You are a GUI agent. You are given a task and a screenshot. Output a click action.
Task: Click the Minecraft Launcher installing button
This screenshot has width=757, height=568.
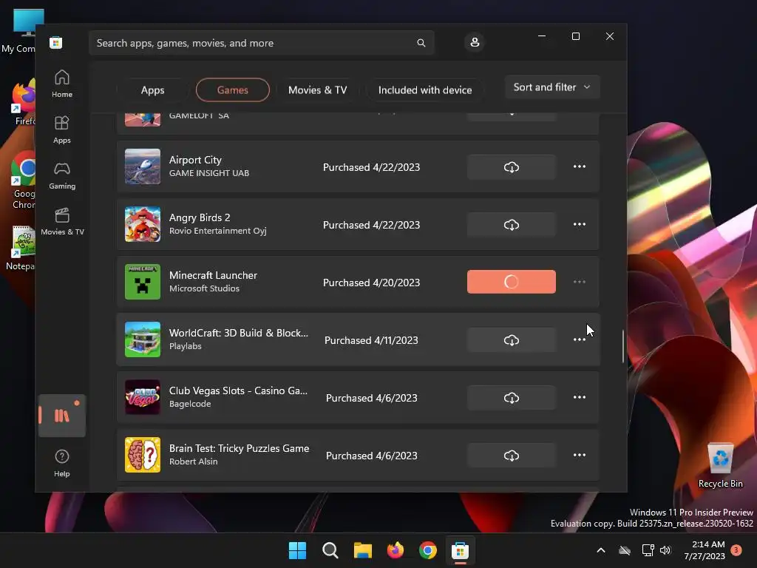pyautogui.click(x=512, y=282)
